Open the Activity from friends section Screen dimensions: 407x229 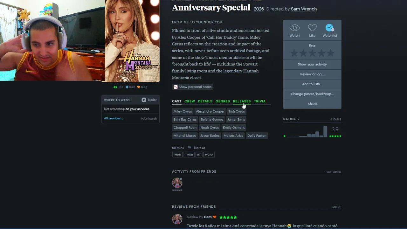tap(194, 171)
